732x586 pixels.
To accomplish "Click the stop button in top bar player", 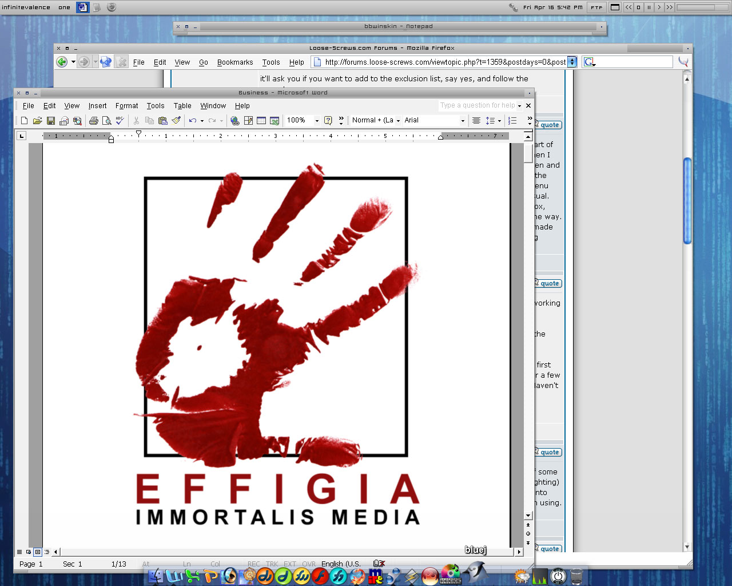I will (x=638, y=7).
